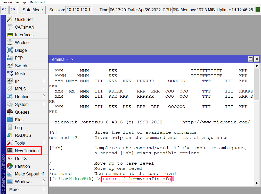This screenshot has height=194, width=261.
Task: Click the New Terminal console icon
Action: pyautogui.click(x=10, y=150)
